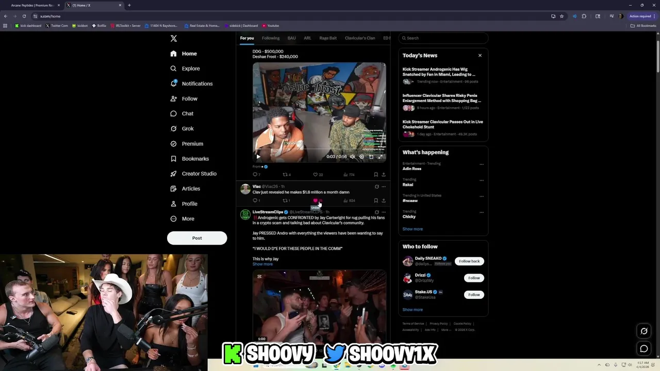This screenshot has width=660, height=371.
Task: Play the Deshae Frost video
Action: click(x=258, y=157)
